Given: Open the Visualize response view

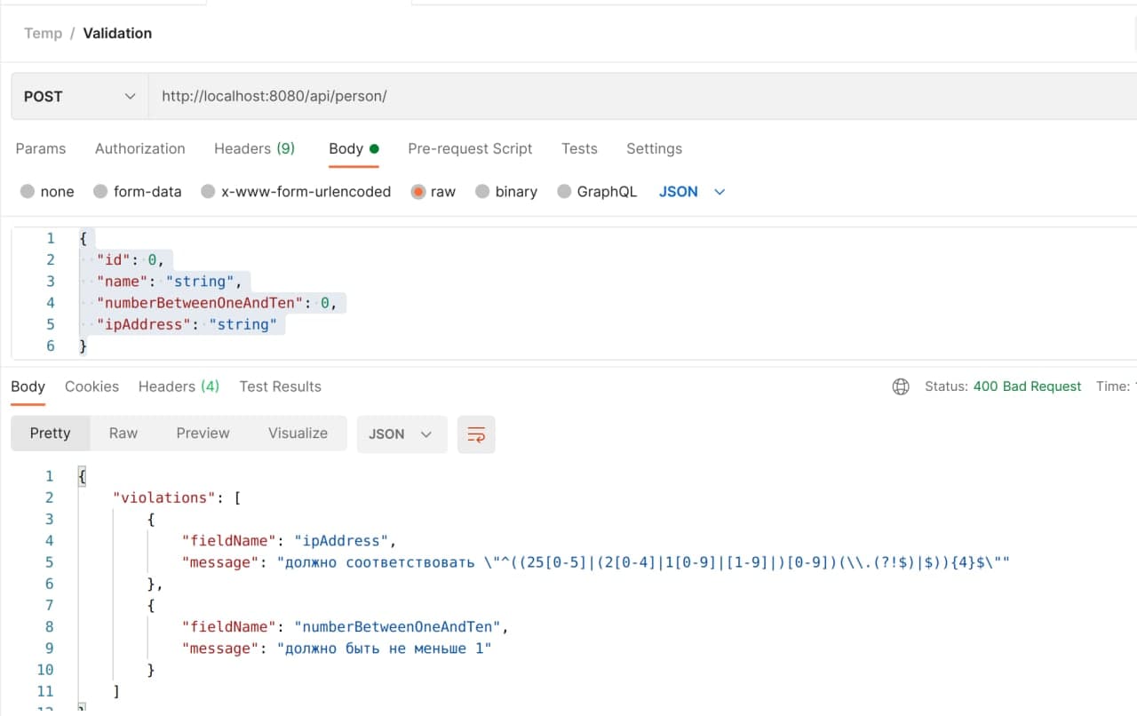Looking at the screenshot, I should click(298, 433).
